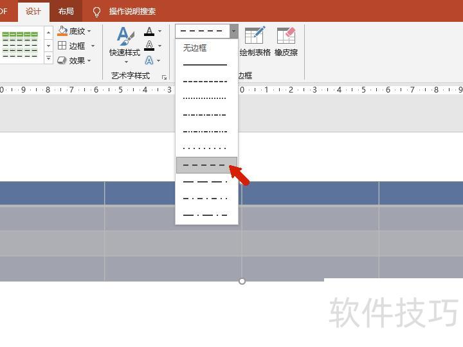Choose the dash-dot line style

pos(206,115)
